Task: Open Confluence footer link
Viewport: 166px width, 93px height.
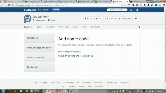Action: point(72,86)
